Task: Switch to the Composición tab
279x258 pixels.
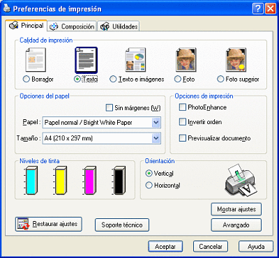Action: (72, 26)
